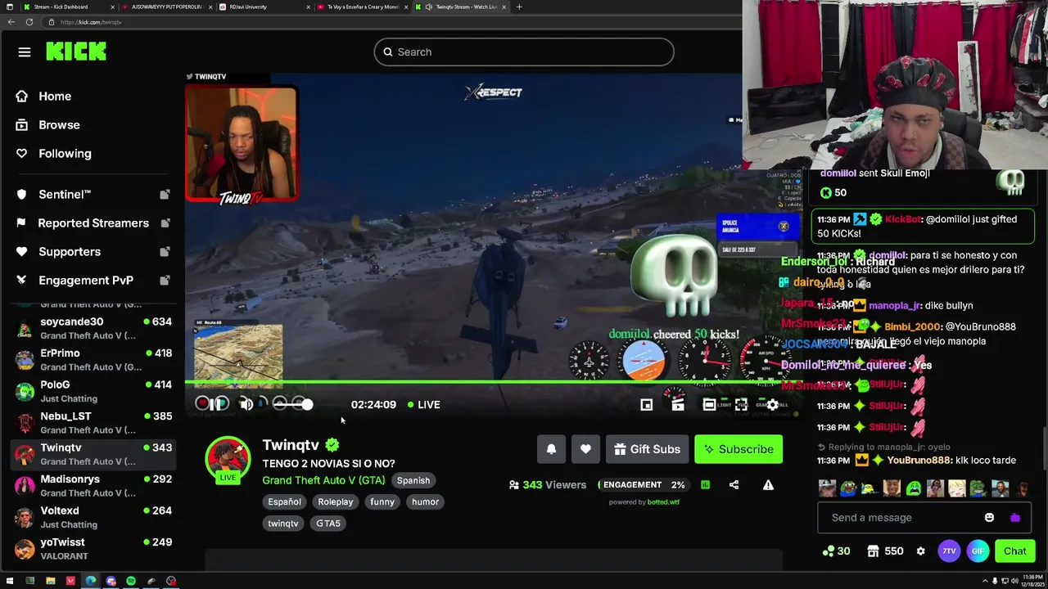Viewport: 1048px width, 589px height.
Task: Open the hamburger sidebar menu
Action: tap(25, 52)
